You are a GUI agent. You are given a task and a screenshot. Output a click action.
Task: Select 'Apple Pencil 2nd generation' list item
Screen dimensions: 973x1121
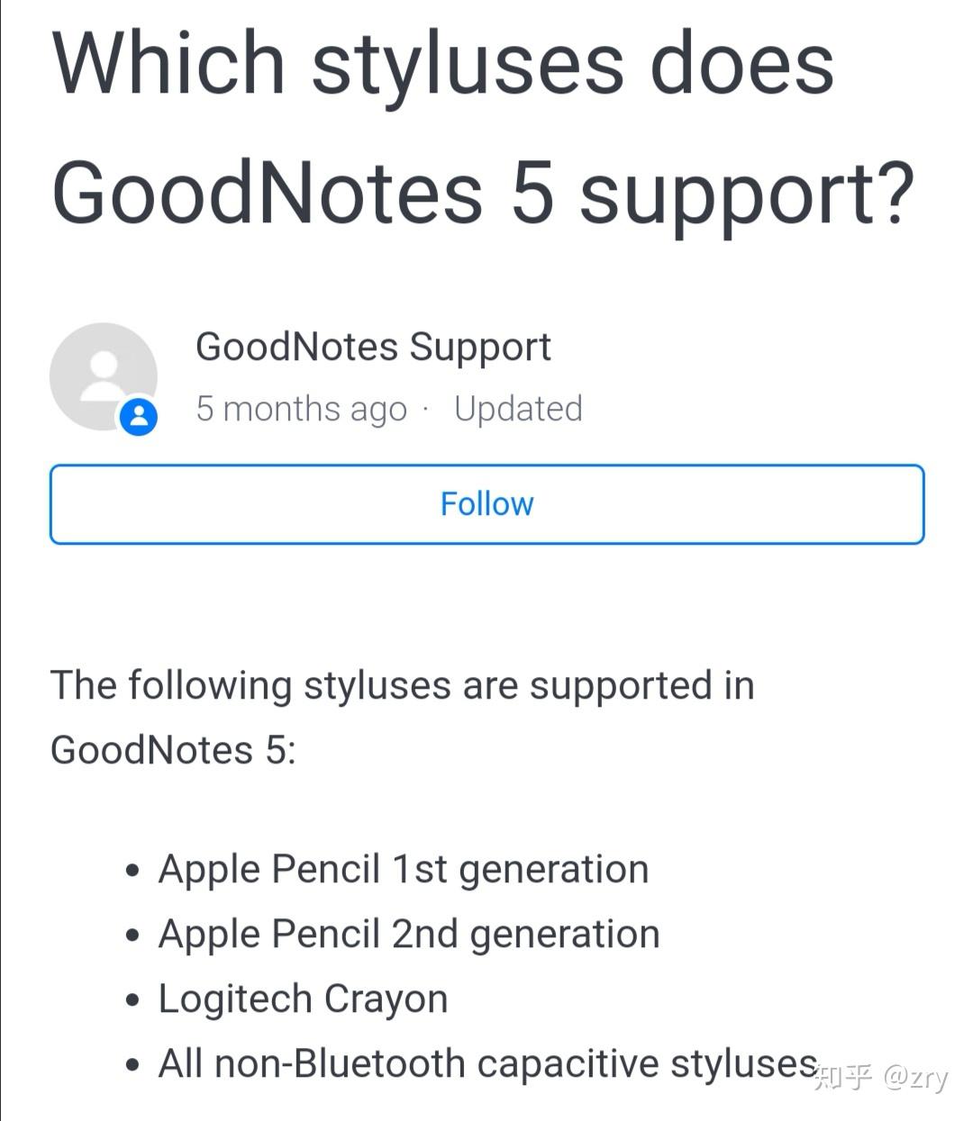[409, 935]
